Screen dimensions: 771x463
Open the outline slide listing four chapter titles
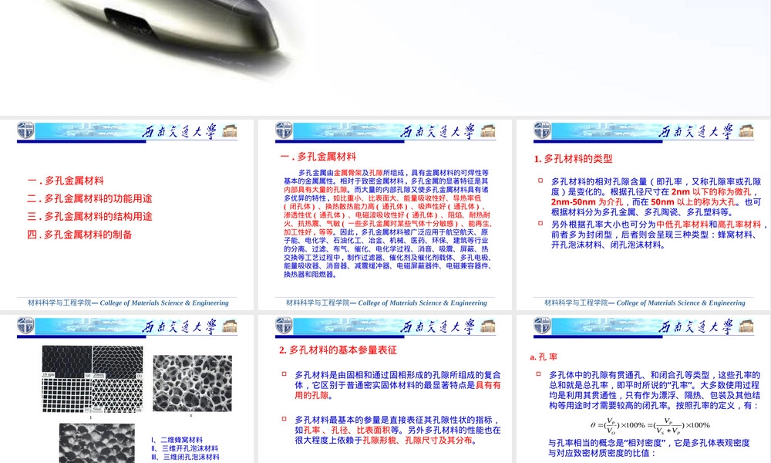click(127, 215)
